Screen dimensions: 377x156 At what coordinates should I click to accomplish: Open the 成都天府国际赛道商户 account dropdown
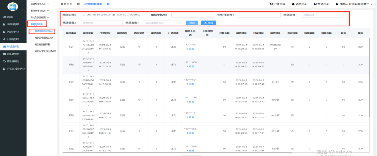354,4
